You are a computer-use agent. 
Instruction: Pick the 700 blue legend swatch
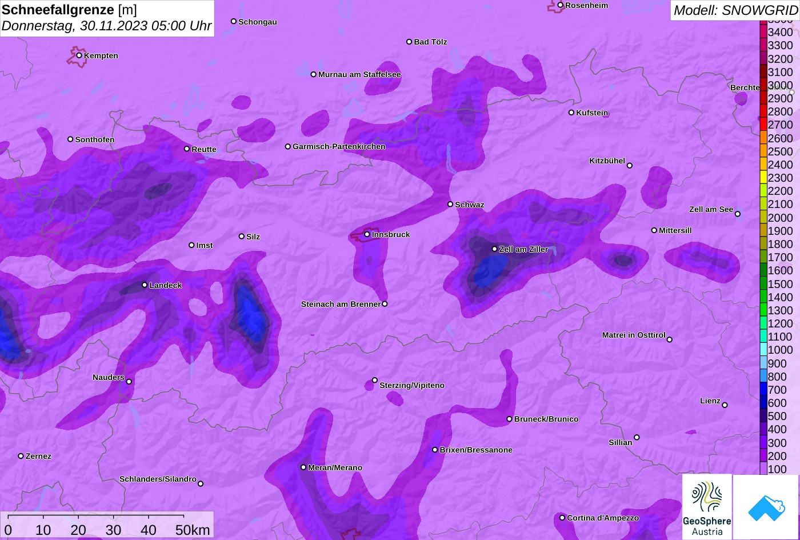[x=763, y=389]
